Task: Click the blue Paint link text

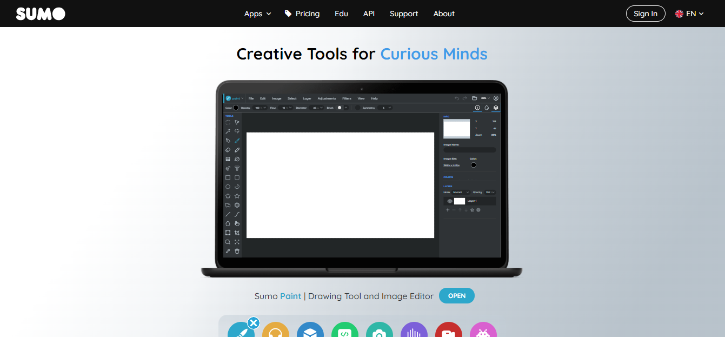Action: click(x=291, y=296)
